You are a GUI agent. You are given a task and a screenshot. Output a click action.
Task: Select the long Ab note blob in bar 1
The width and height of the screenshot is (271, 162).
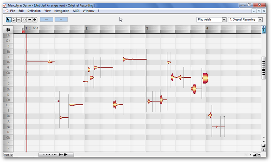(x=41, y=62)
